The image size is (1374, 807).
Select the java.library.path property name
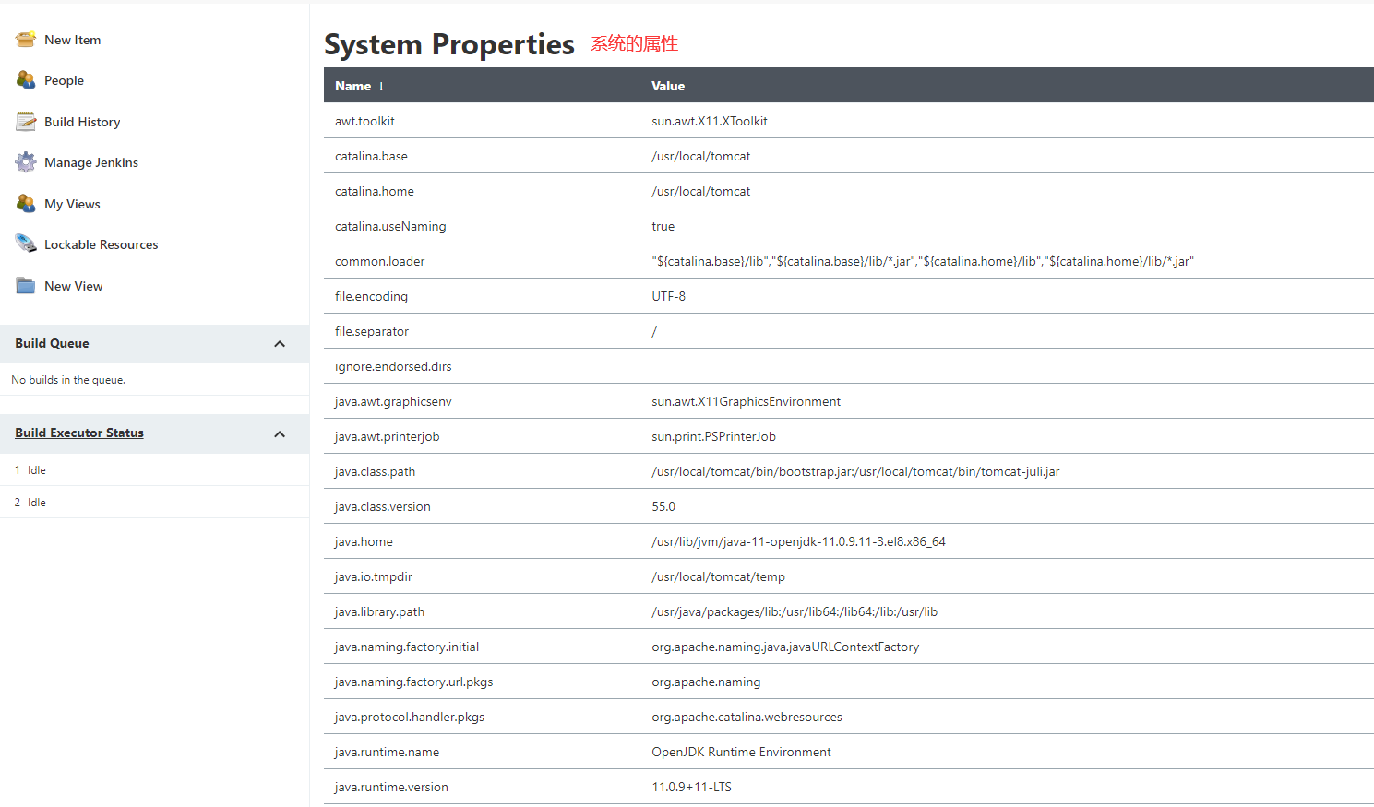pos(379,611)
